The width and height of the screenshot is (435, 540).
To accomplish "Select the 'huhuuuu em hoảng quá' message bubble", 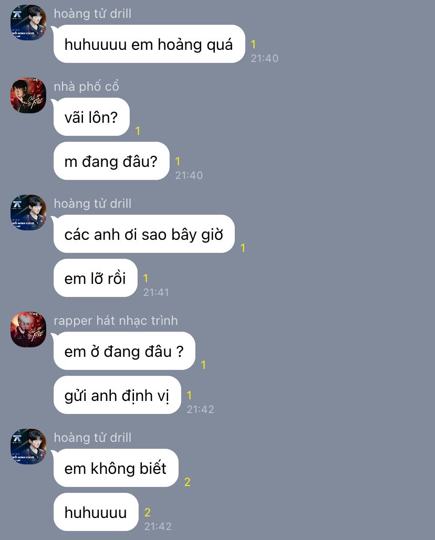I will point(149,44).
